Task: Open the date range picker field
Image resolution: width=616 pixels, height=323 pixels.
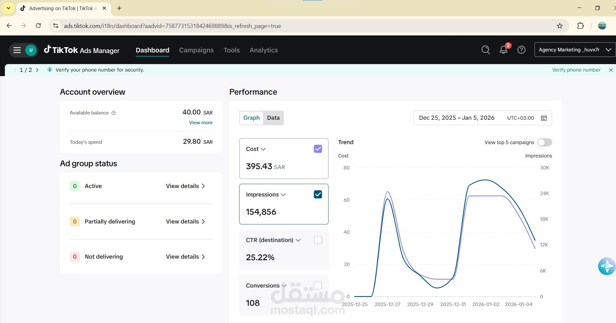Action: coord(483,118)
